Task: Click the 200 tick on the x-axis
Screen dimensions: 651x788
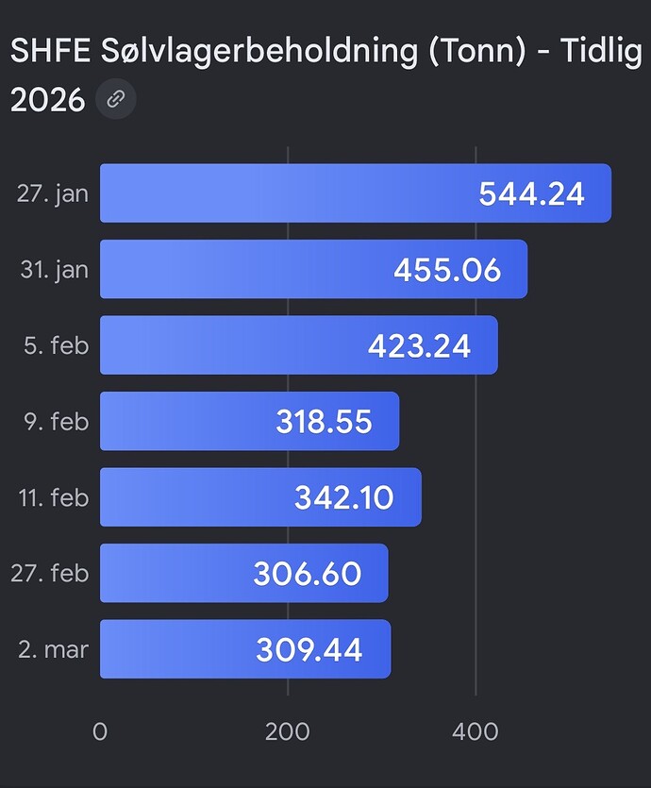Action: 288,732
